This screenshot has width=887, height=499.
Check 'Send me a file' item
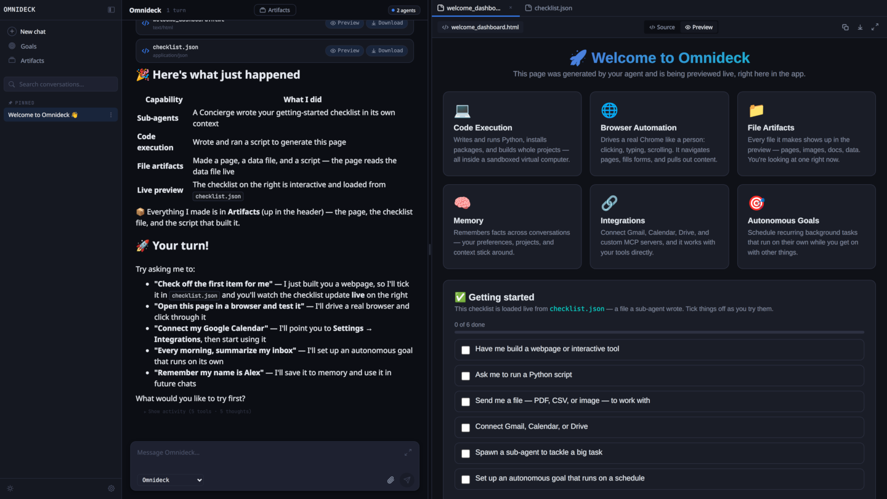pos(466,402)
